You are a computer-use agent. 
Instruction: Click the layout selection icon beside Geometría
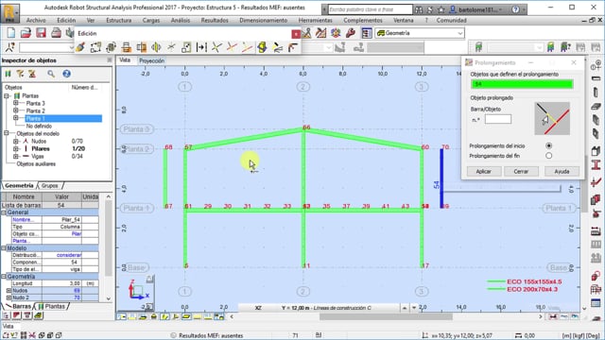point(366,33)
